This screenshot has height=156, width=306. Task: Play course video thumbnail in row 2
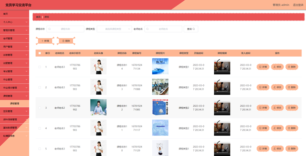click(x=222, y=87)
